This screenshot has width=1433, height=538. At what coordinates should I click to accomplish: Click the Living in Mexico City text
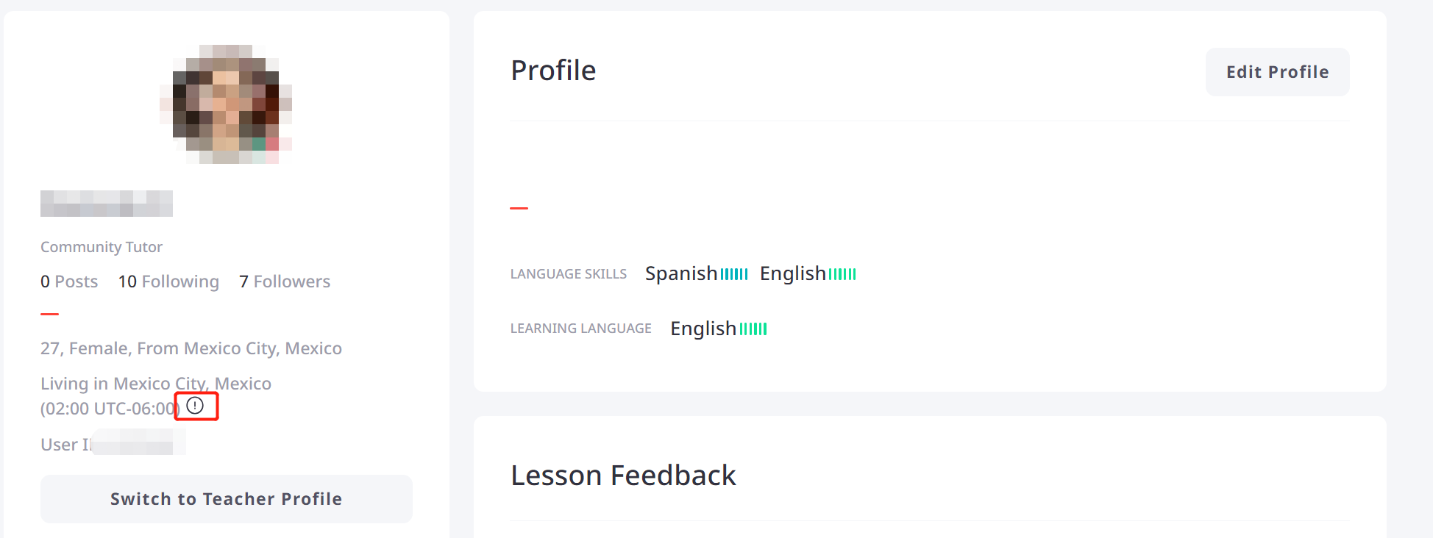click(156, 384)
